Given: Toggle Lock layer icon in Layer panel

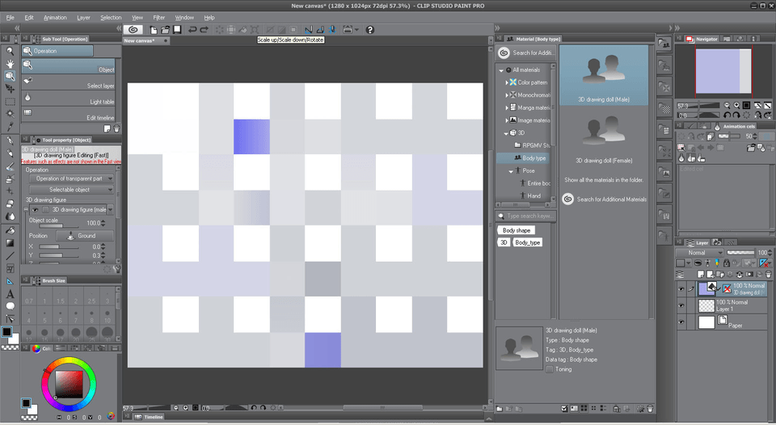Looking at the screenshot, I should (727, 263).
